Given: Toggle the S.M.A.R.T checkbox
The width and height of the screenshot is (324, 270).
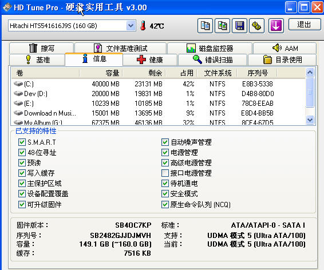Looking at the screenshot, I should click(x=22, y=142).
